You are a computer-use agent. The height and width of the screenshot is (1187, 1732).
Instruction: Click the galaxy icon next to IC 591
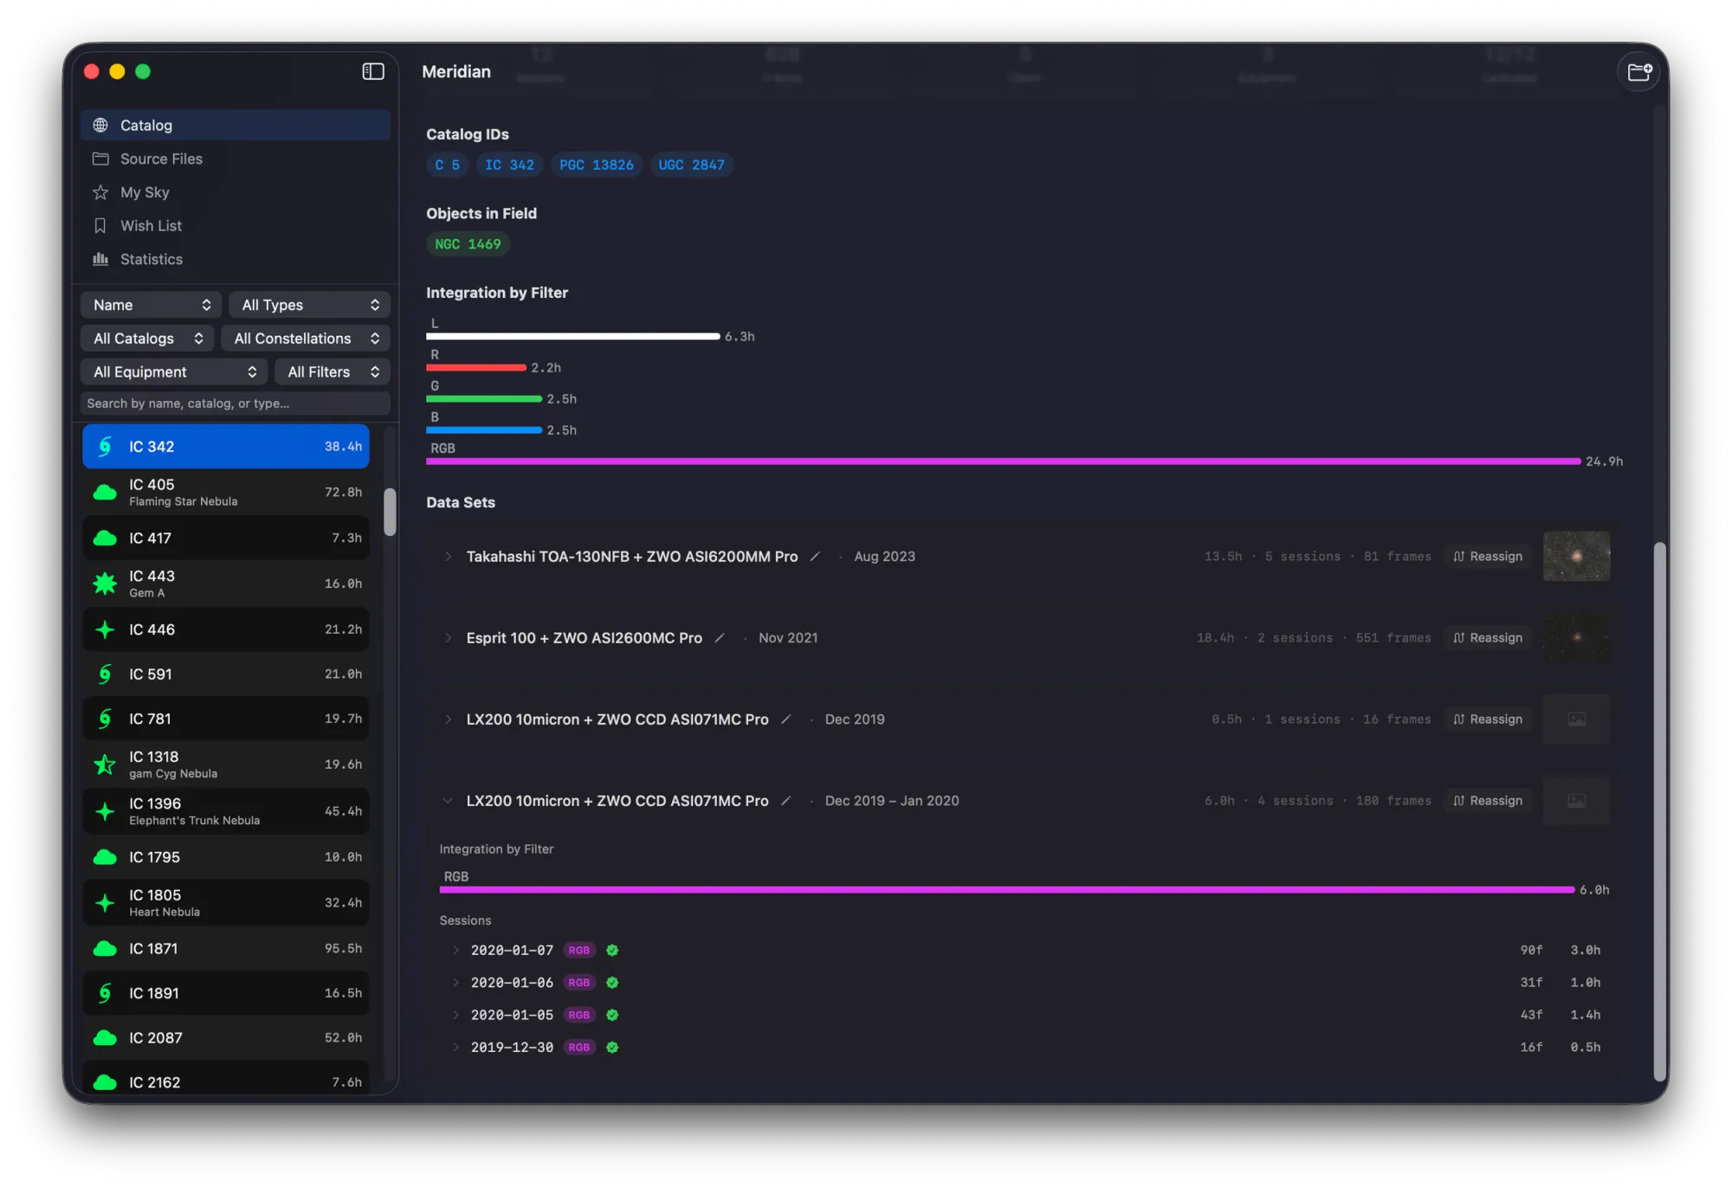[x=105, y=674]
